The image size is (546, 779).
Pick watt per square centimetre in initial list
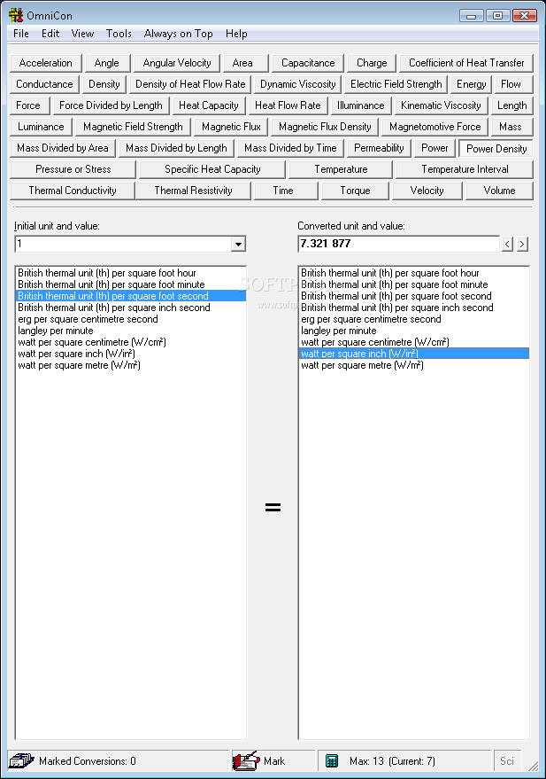130,342
